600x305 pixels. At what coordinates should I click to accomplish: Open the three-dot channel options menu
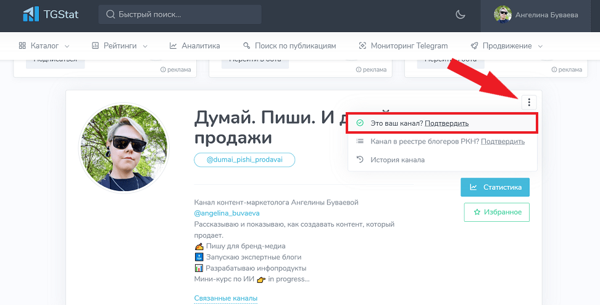530,102
